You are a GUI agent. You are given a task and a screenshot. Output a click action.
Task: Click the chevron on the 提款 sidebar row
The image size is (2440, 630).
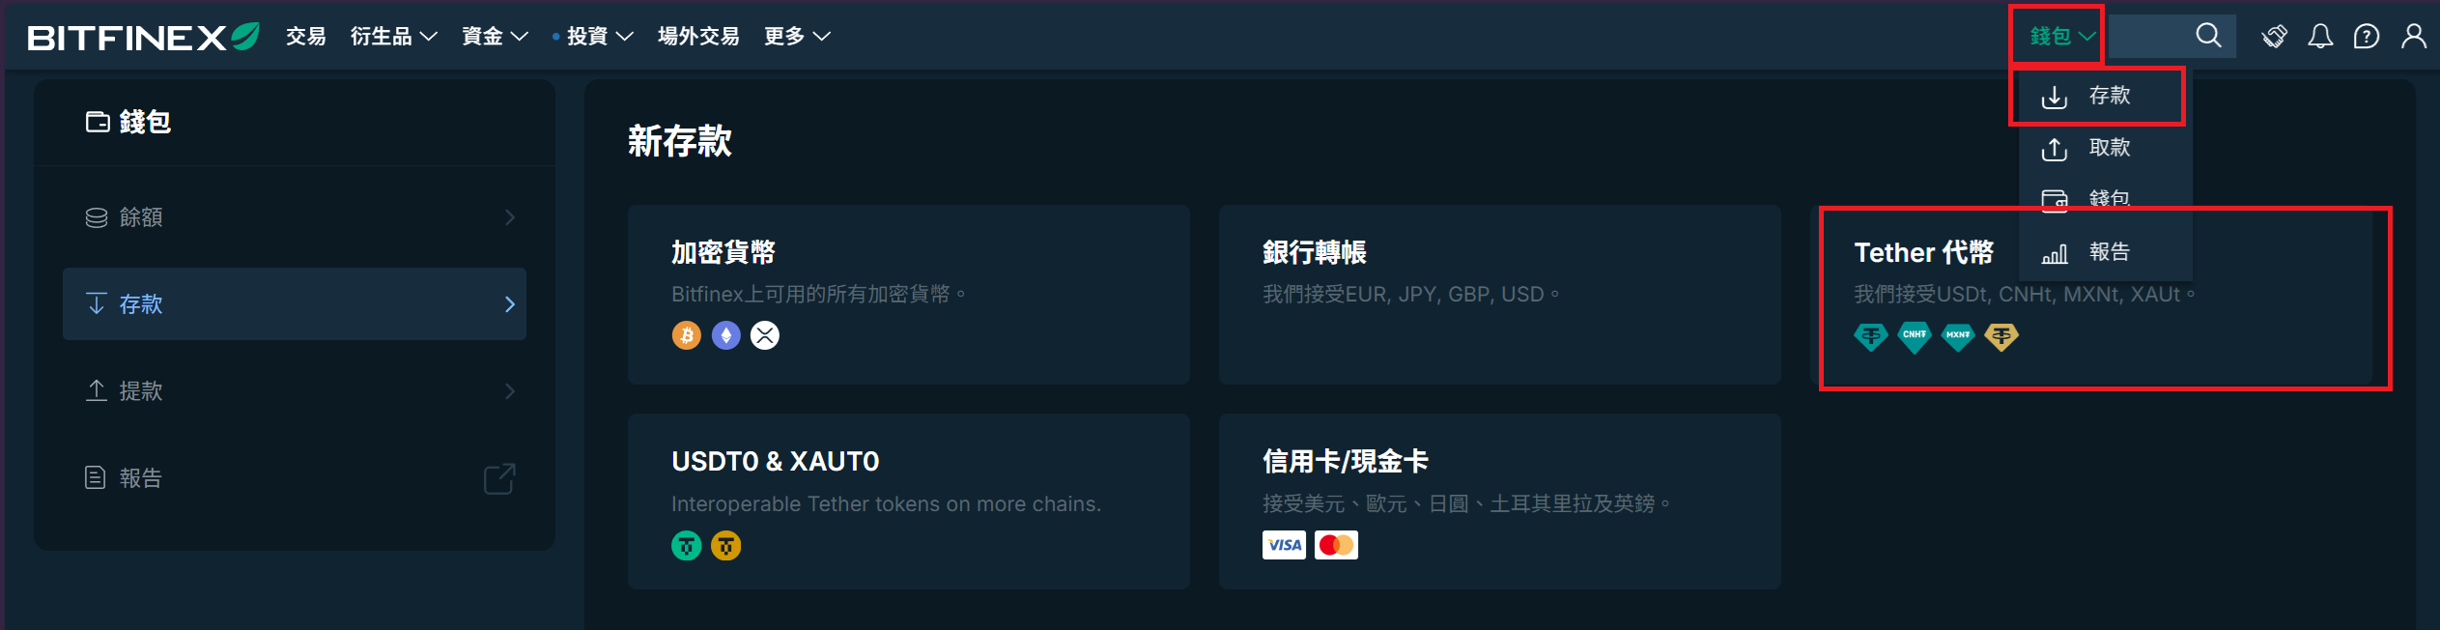510,391
